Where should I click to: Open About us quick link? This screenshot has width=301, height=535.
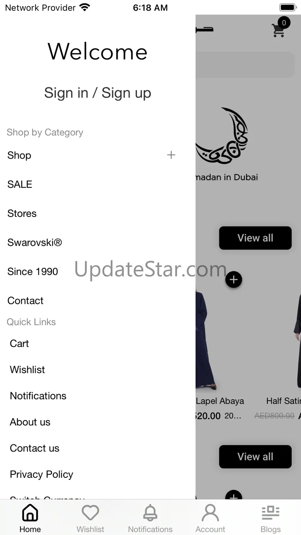30,422
